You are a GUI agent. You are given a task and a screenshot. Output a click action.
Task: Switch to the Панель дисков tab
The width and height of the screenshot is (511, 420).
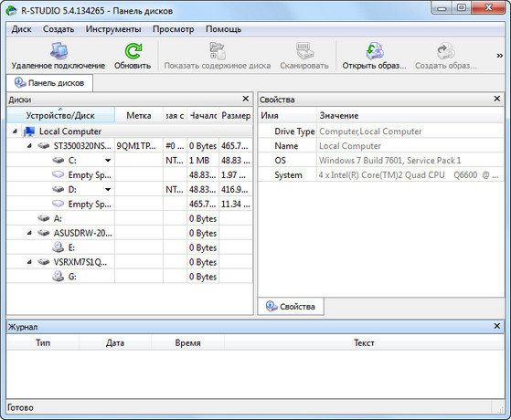[49, 83]
